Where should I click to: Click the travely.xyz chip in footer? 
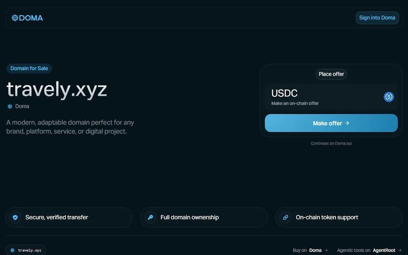pyautogui.click(x=26, y=250)
